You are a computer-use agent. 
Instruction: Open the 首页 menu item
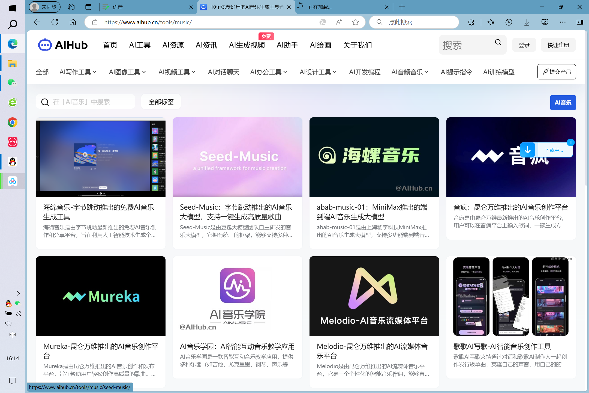tap(110, 45)
